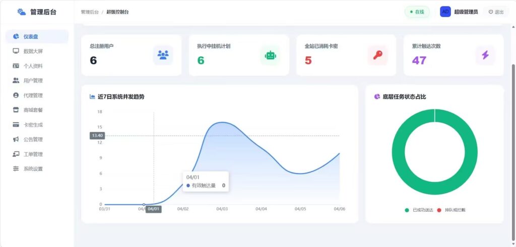Click the cloud logo icon beside 管理后台
Screen dimensions: 516x247
22,12
